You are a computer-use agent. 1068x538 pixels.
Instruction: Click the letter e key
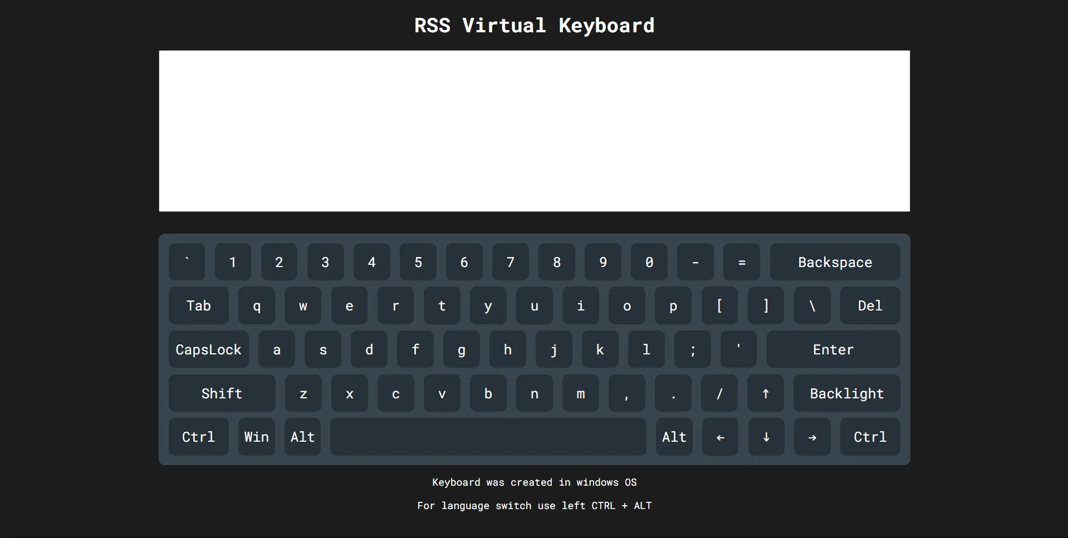pos(349,305)
